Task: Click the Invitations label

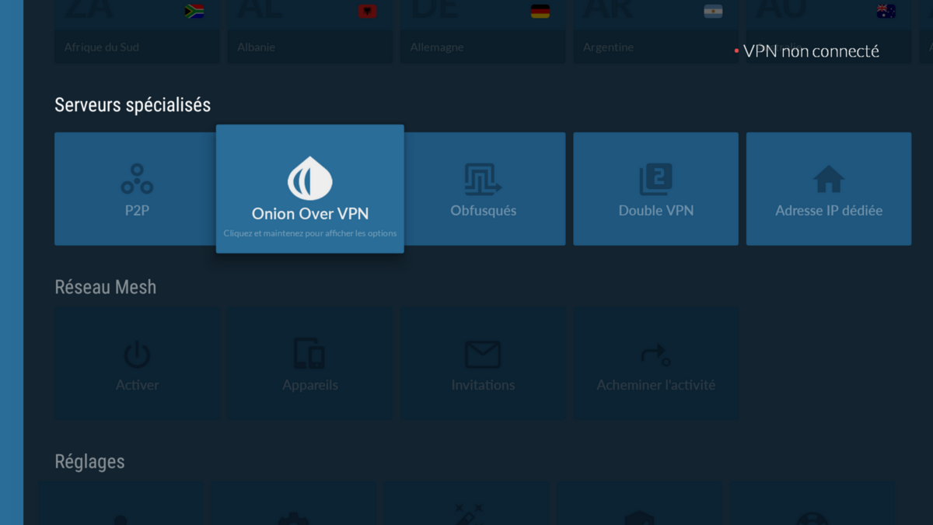Action: pyautogui.click(x=483, y=385)
